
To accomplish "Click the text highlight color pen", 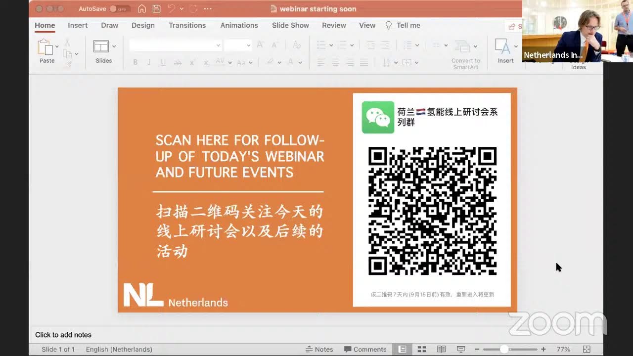I will point(270,62).
